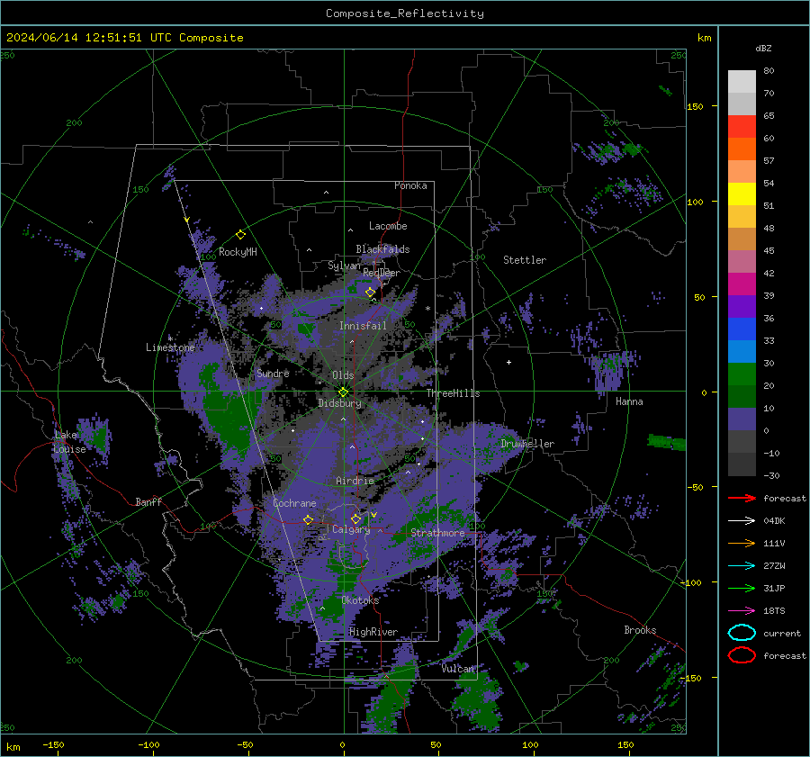Screen dimensions: 810x757
Task: Click the white 04DK arrow symbol
Action: pyautogui.click(x=742, y=521)
